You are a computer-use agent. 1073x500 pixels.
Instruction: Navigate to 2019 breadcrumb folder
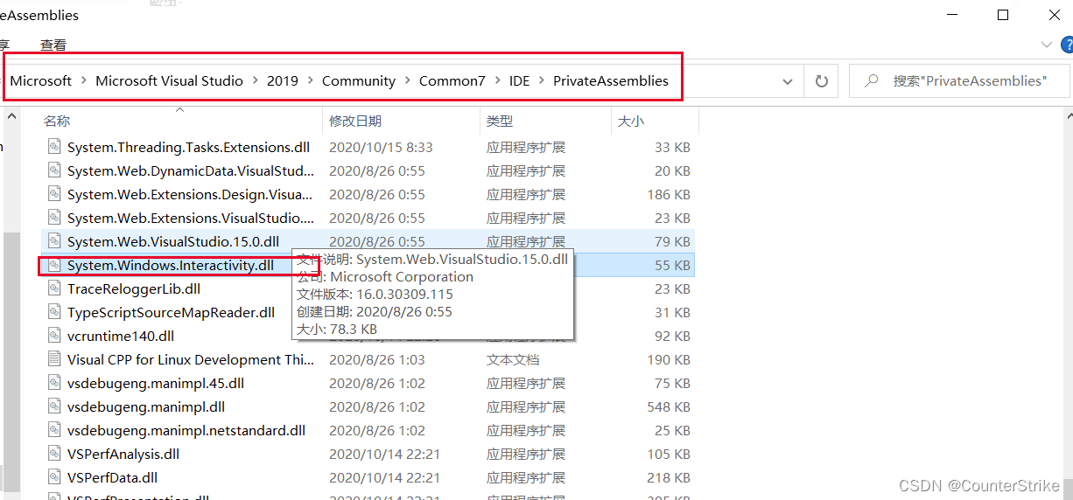tap(283, 80)
